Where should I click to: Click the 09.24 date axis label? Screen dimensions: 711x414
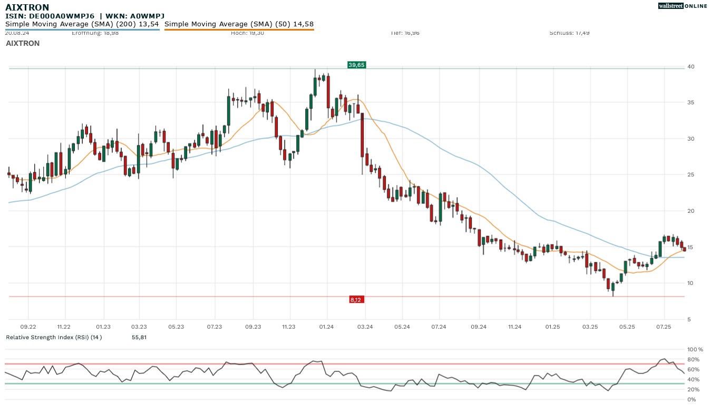click(479, 327)
